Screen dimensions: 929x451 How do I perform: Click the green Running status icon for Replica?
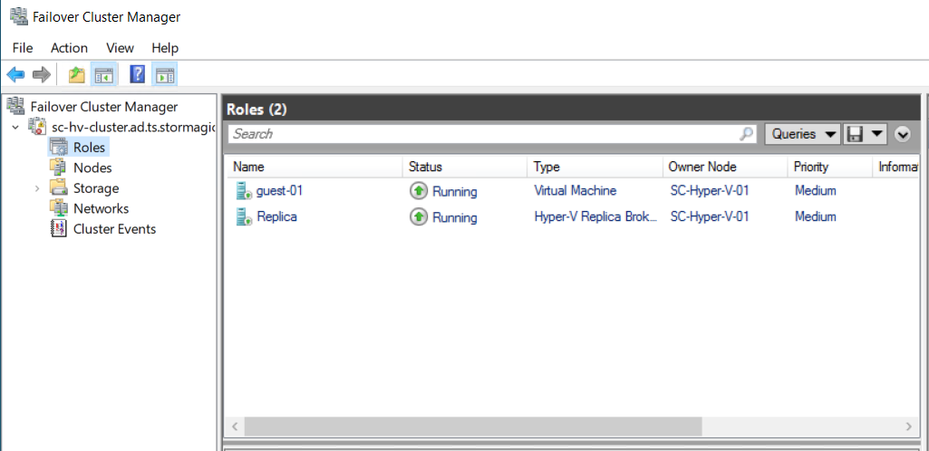click(x=419, y=217)
